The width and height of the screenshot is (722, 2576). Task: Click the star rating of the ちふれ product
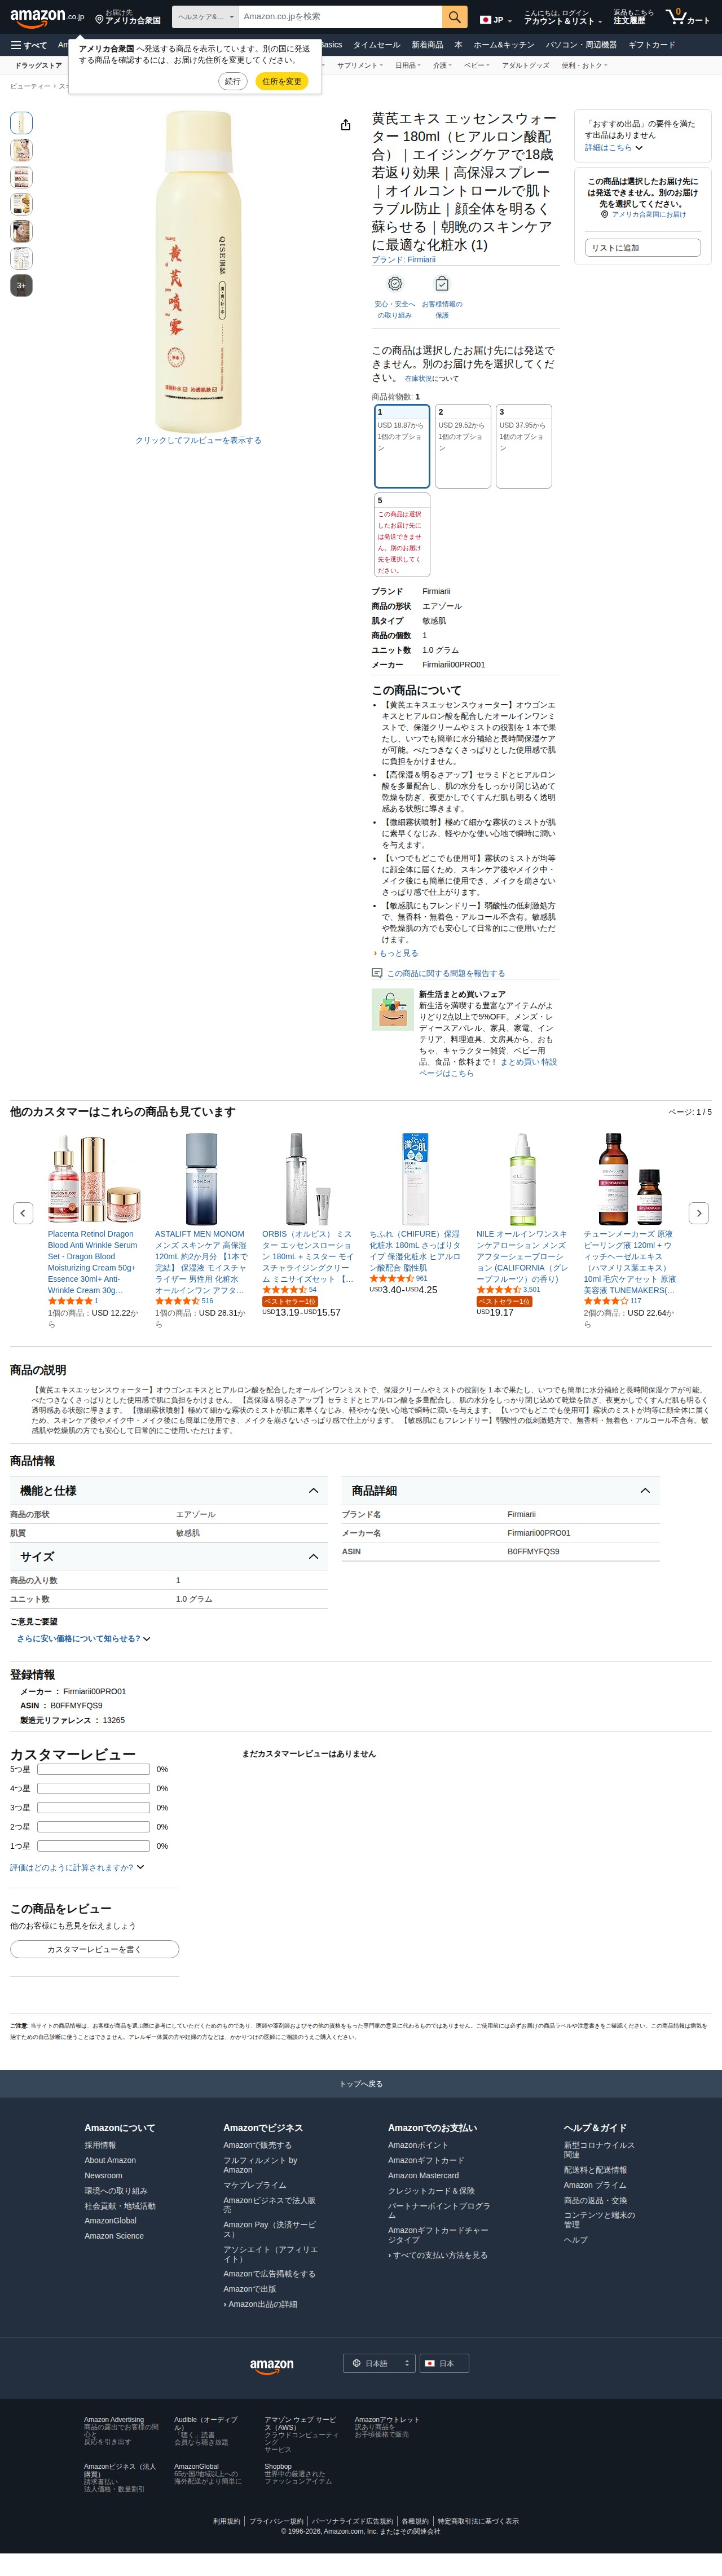coord(392,1278)
